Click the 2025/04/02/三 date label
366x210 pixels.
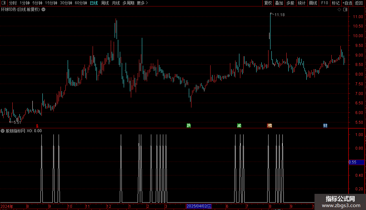pyautogui.click(x=199, y=206)
